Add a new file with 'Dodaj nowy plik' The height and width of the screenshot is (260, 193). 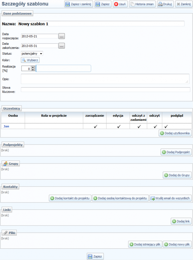(177, 244)
